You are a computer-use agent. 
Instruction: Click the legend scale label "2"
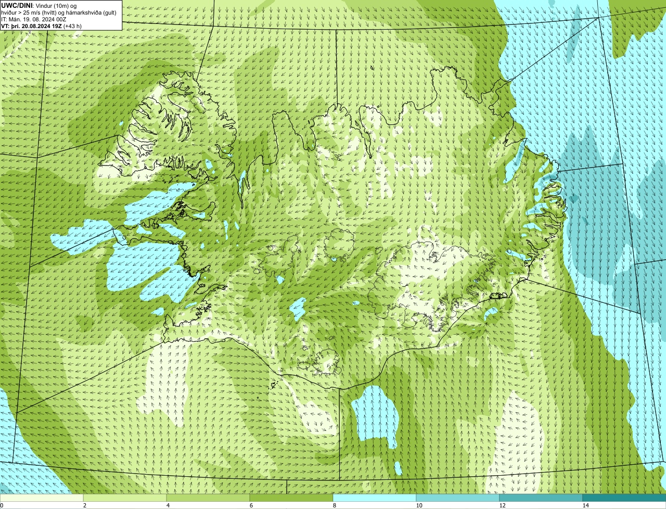pyautogui.click(x=84, y=505)
